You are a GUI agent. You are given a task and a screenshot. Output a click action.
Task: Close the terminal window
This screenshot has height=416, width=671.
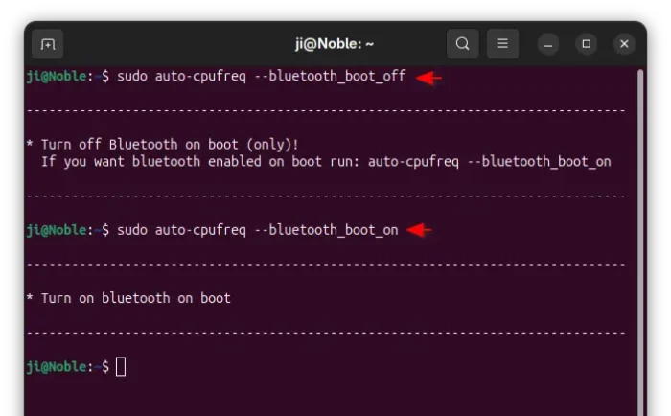[x=624, y=44]
